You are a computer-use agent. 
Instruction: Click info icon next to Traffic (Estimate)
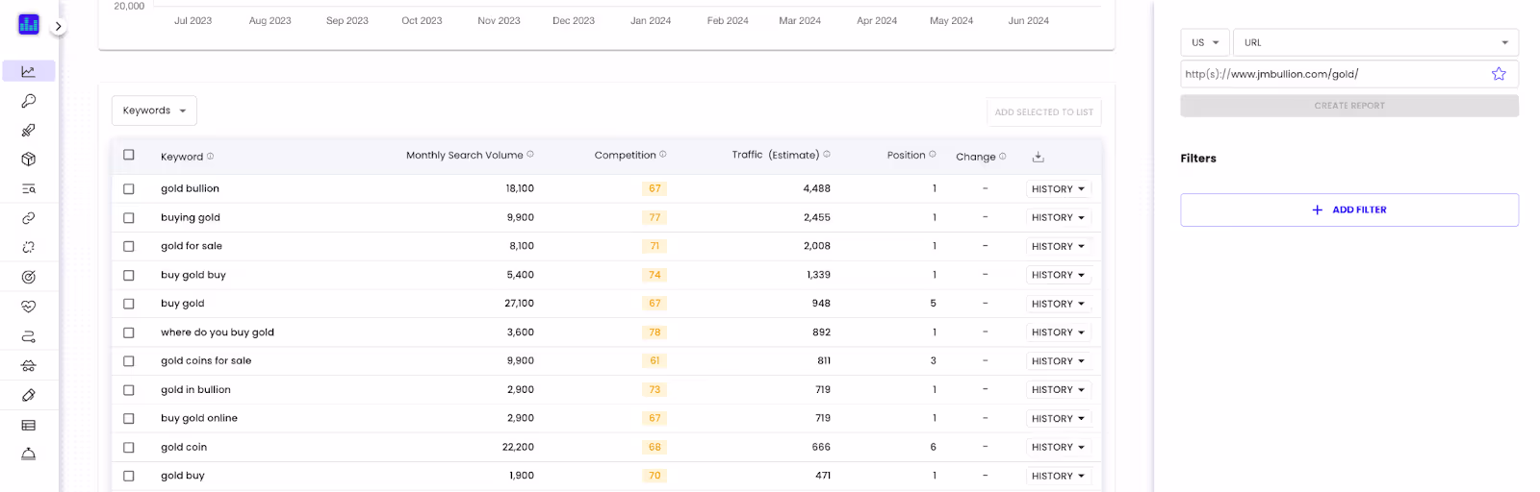[x=827, y=154]
